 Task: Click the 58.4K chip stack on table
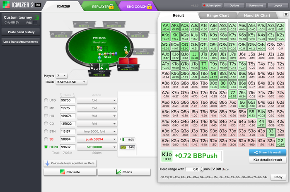click(108, 54)
